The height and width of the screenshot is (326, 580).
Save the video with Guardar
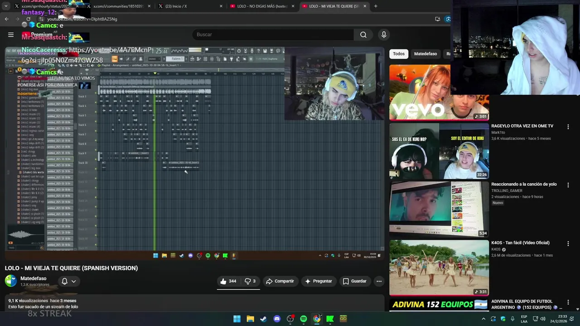pos(354,281)
